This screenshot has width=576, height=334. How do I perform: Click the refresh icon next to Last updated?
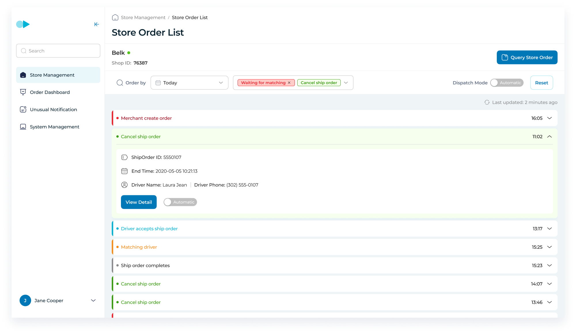(487, 102)
